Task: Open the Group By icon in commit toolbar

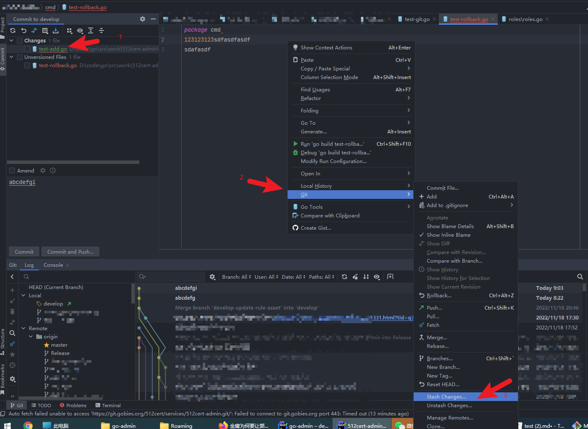Action: 69,30
